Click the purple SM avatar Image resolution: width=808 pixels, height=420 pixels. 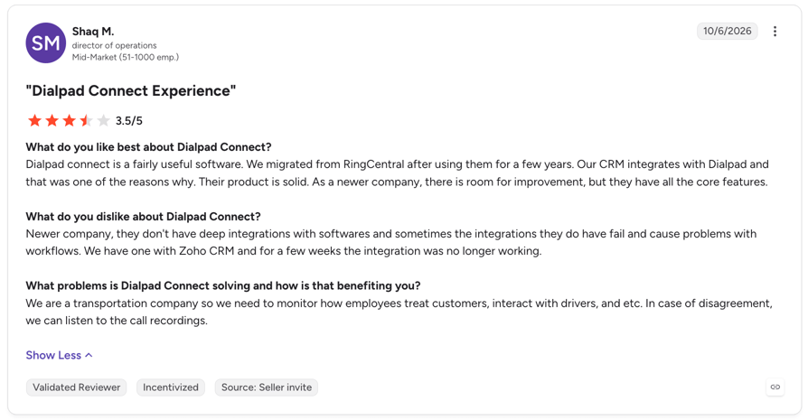pyautogui.click(x=46, y=42)
